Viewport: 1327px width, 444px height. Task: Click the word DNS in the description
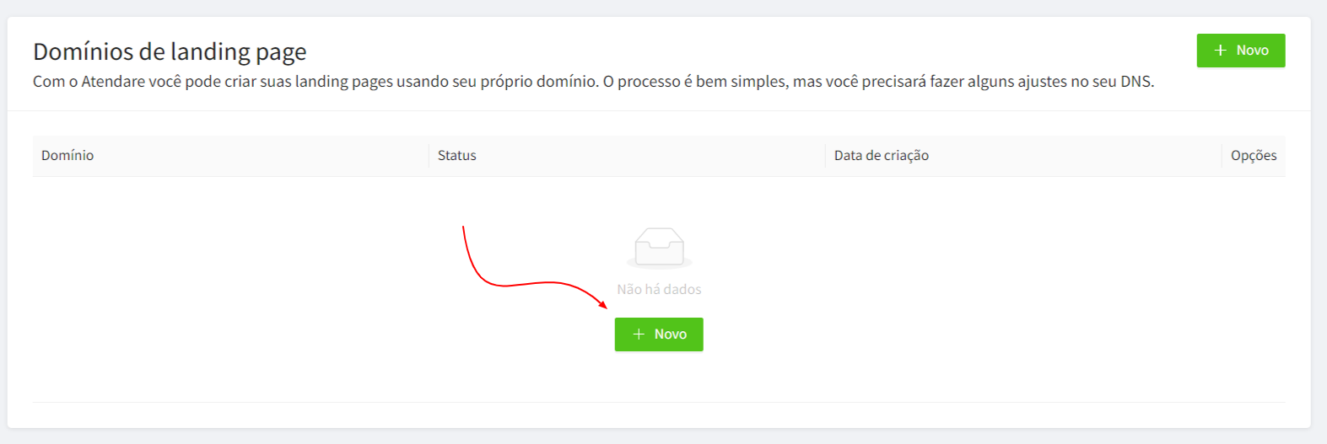[1136, 82]
